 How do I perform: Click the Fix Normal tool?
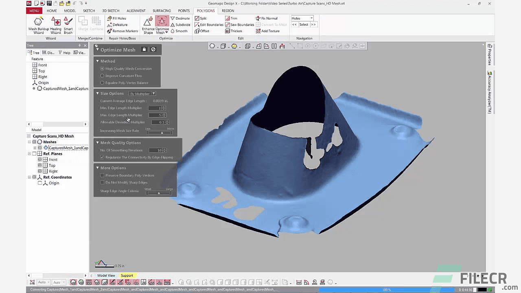coord(268,18)
